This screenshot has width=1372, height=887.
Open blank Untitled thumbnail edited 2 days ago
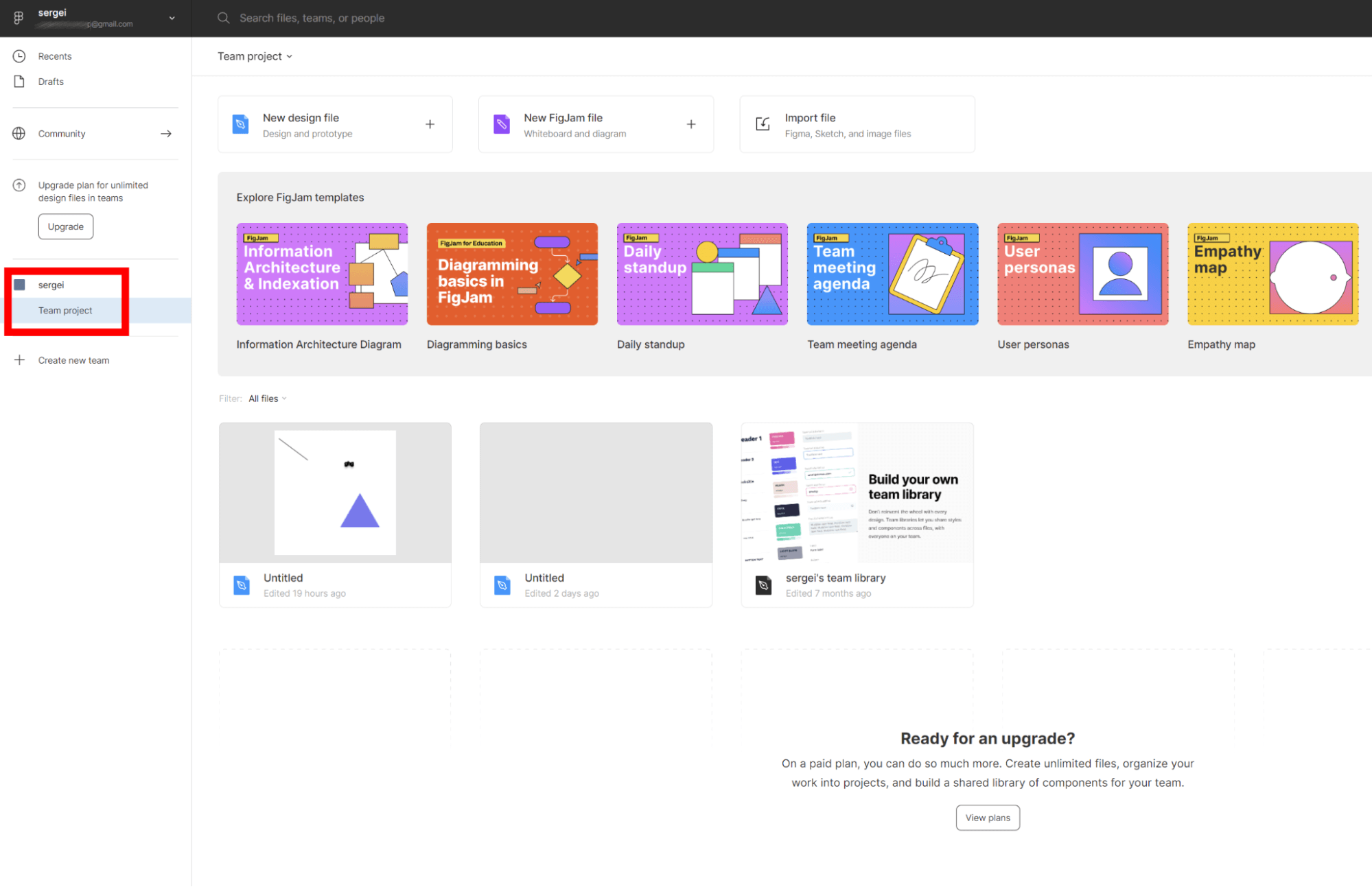[596, 493]
